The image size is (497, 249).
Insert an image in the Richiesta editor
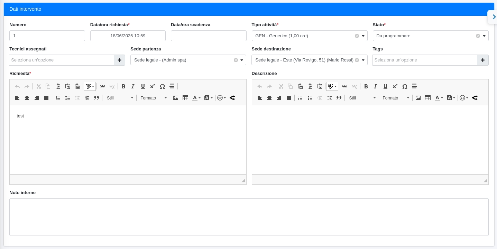click(176, 98)
